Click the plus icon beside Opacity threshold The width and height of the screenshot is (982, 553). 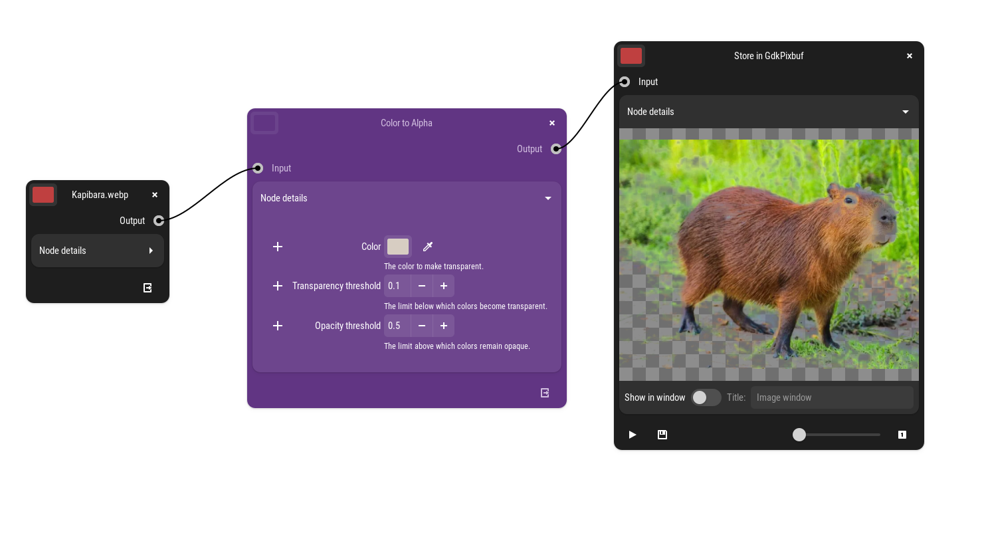point(278,326)
